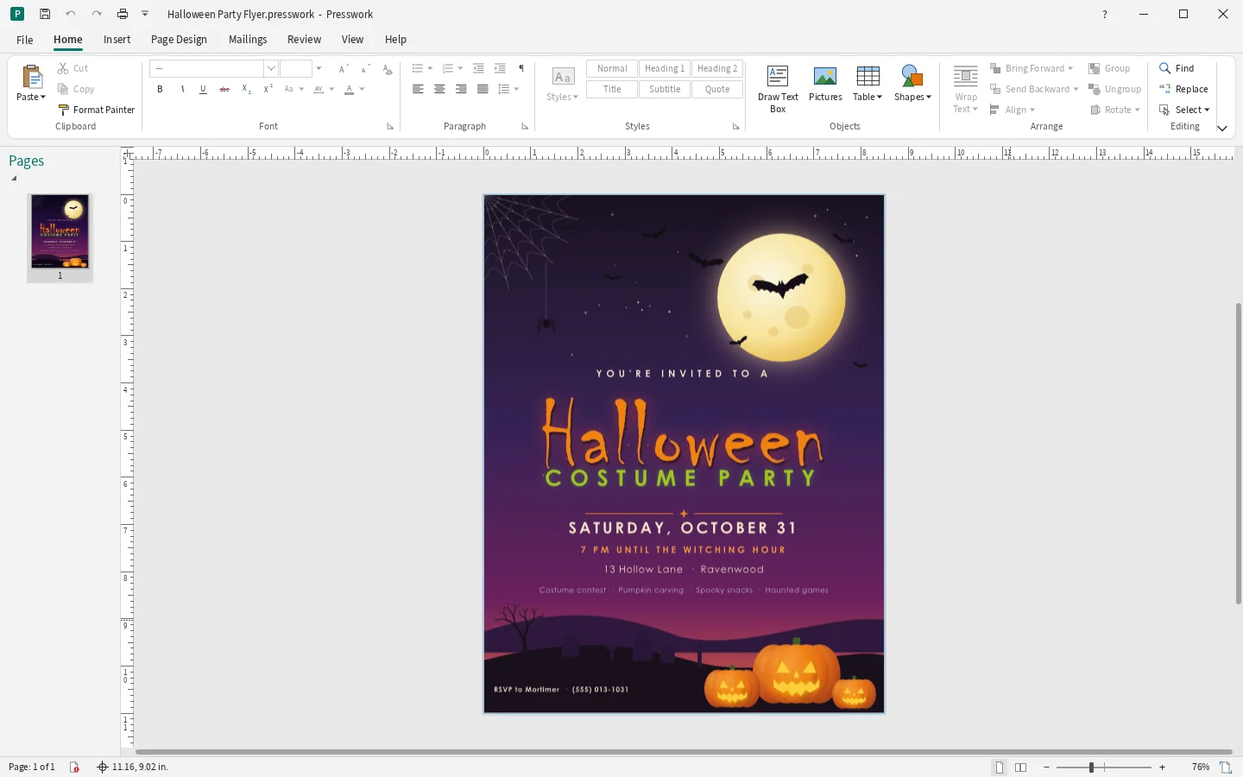Open the File menu
1243x777 pixels.
[x=25, y=40]
